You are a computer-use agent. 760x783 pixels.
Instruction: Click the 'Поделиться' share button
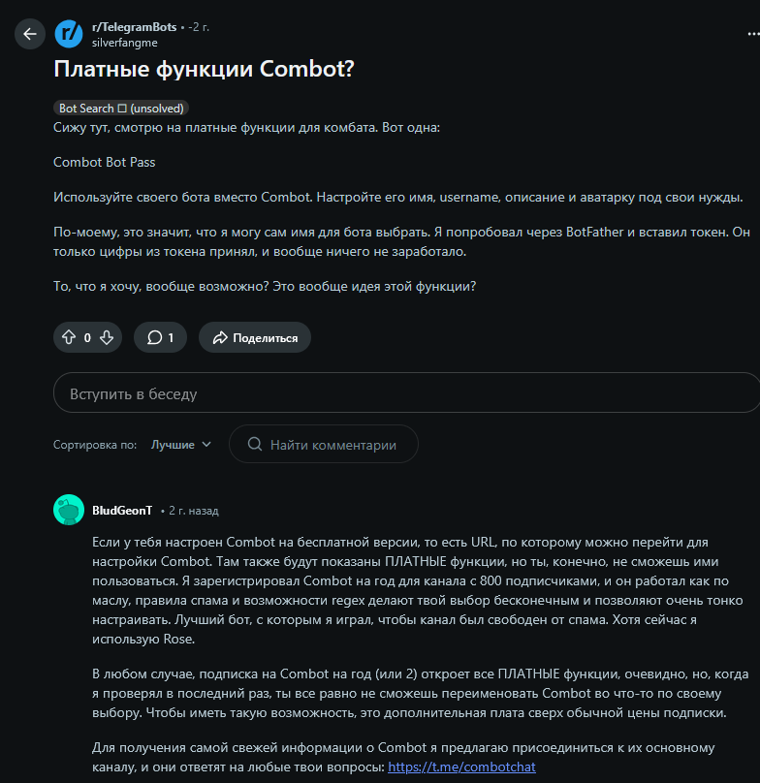(254, 337)
